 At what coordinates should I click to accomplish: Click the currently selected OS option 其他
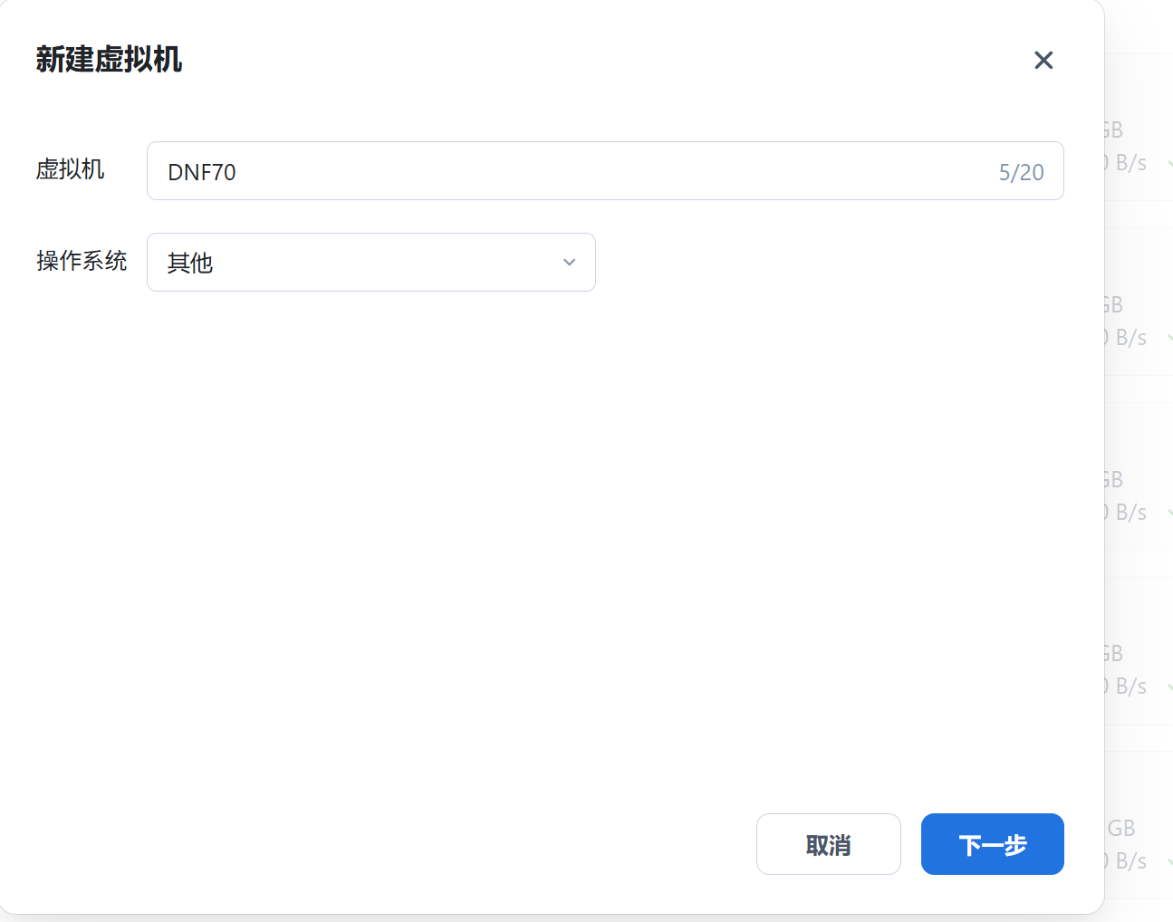click(x=188, y=262)
